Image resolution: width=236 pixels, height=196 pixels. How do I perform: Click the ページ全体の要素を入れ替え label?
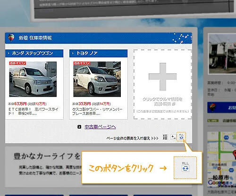click(128, 139)
